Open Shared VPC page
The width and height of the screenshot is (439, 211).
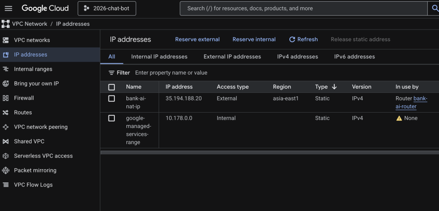point(29,141)
